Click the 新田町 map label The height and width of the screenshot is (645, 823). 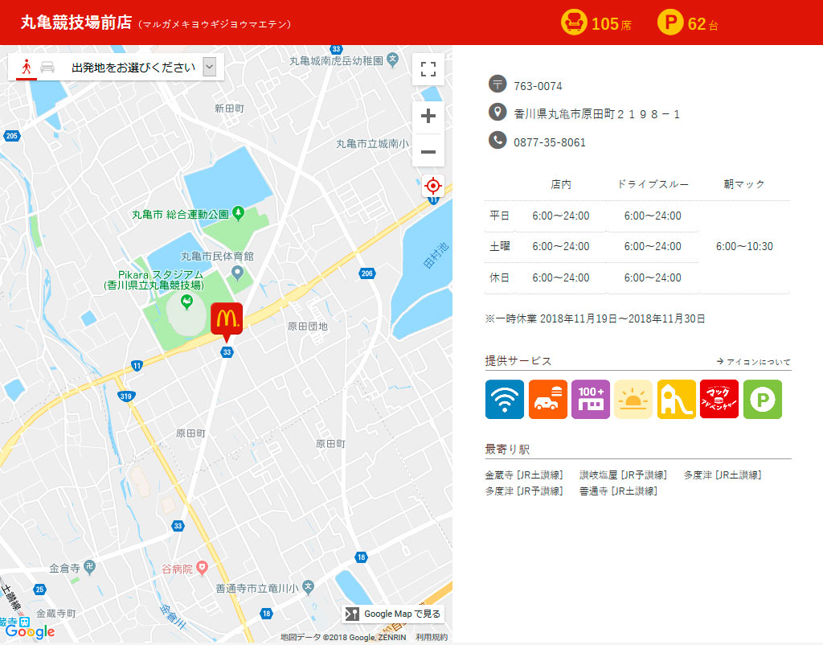229,109
